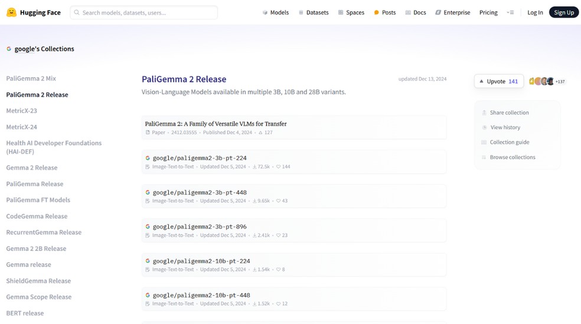
Task: Click the Datasets icon in navbar
Action: click(301, 12)
